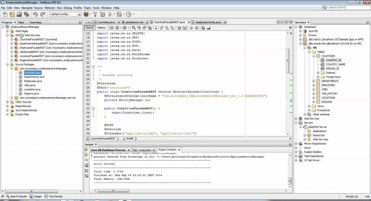
Task: Click the Undo arrow in toolbar
Action: [x=36, y=14]
